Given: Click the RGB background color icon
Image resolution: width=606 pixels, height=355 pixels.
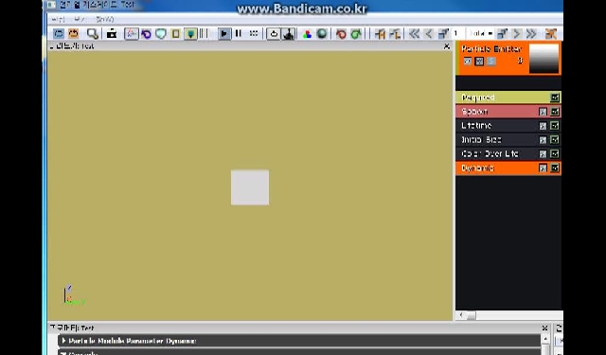Looking at the screenshot, I should tap(307, 34).
